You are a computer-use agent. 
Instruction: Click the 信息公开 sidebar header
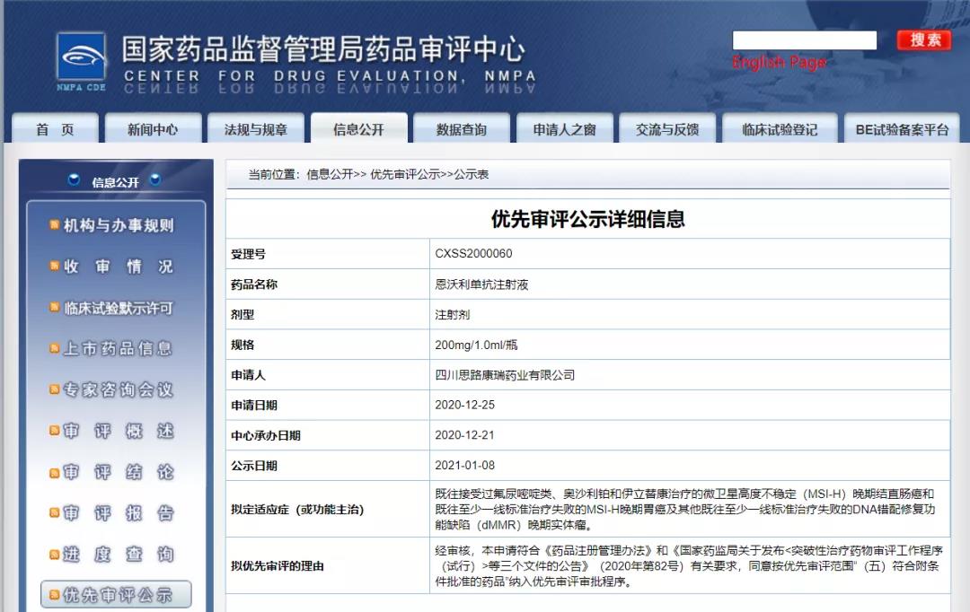[115, 182]
